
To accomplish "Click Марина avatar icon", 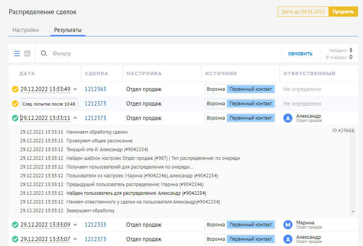I will (288, 225).
